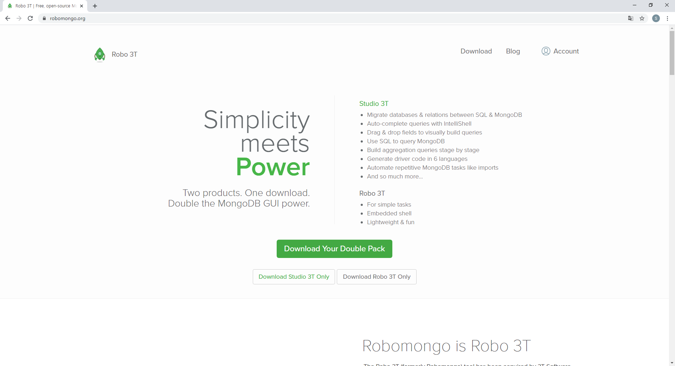Click 'Lightweight & fun' bullet text
Image resolution: width=675 pixels, height=366 pixels.
[x=391, y=222]
